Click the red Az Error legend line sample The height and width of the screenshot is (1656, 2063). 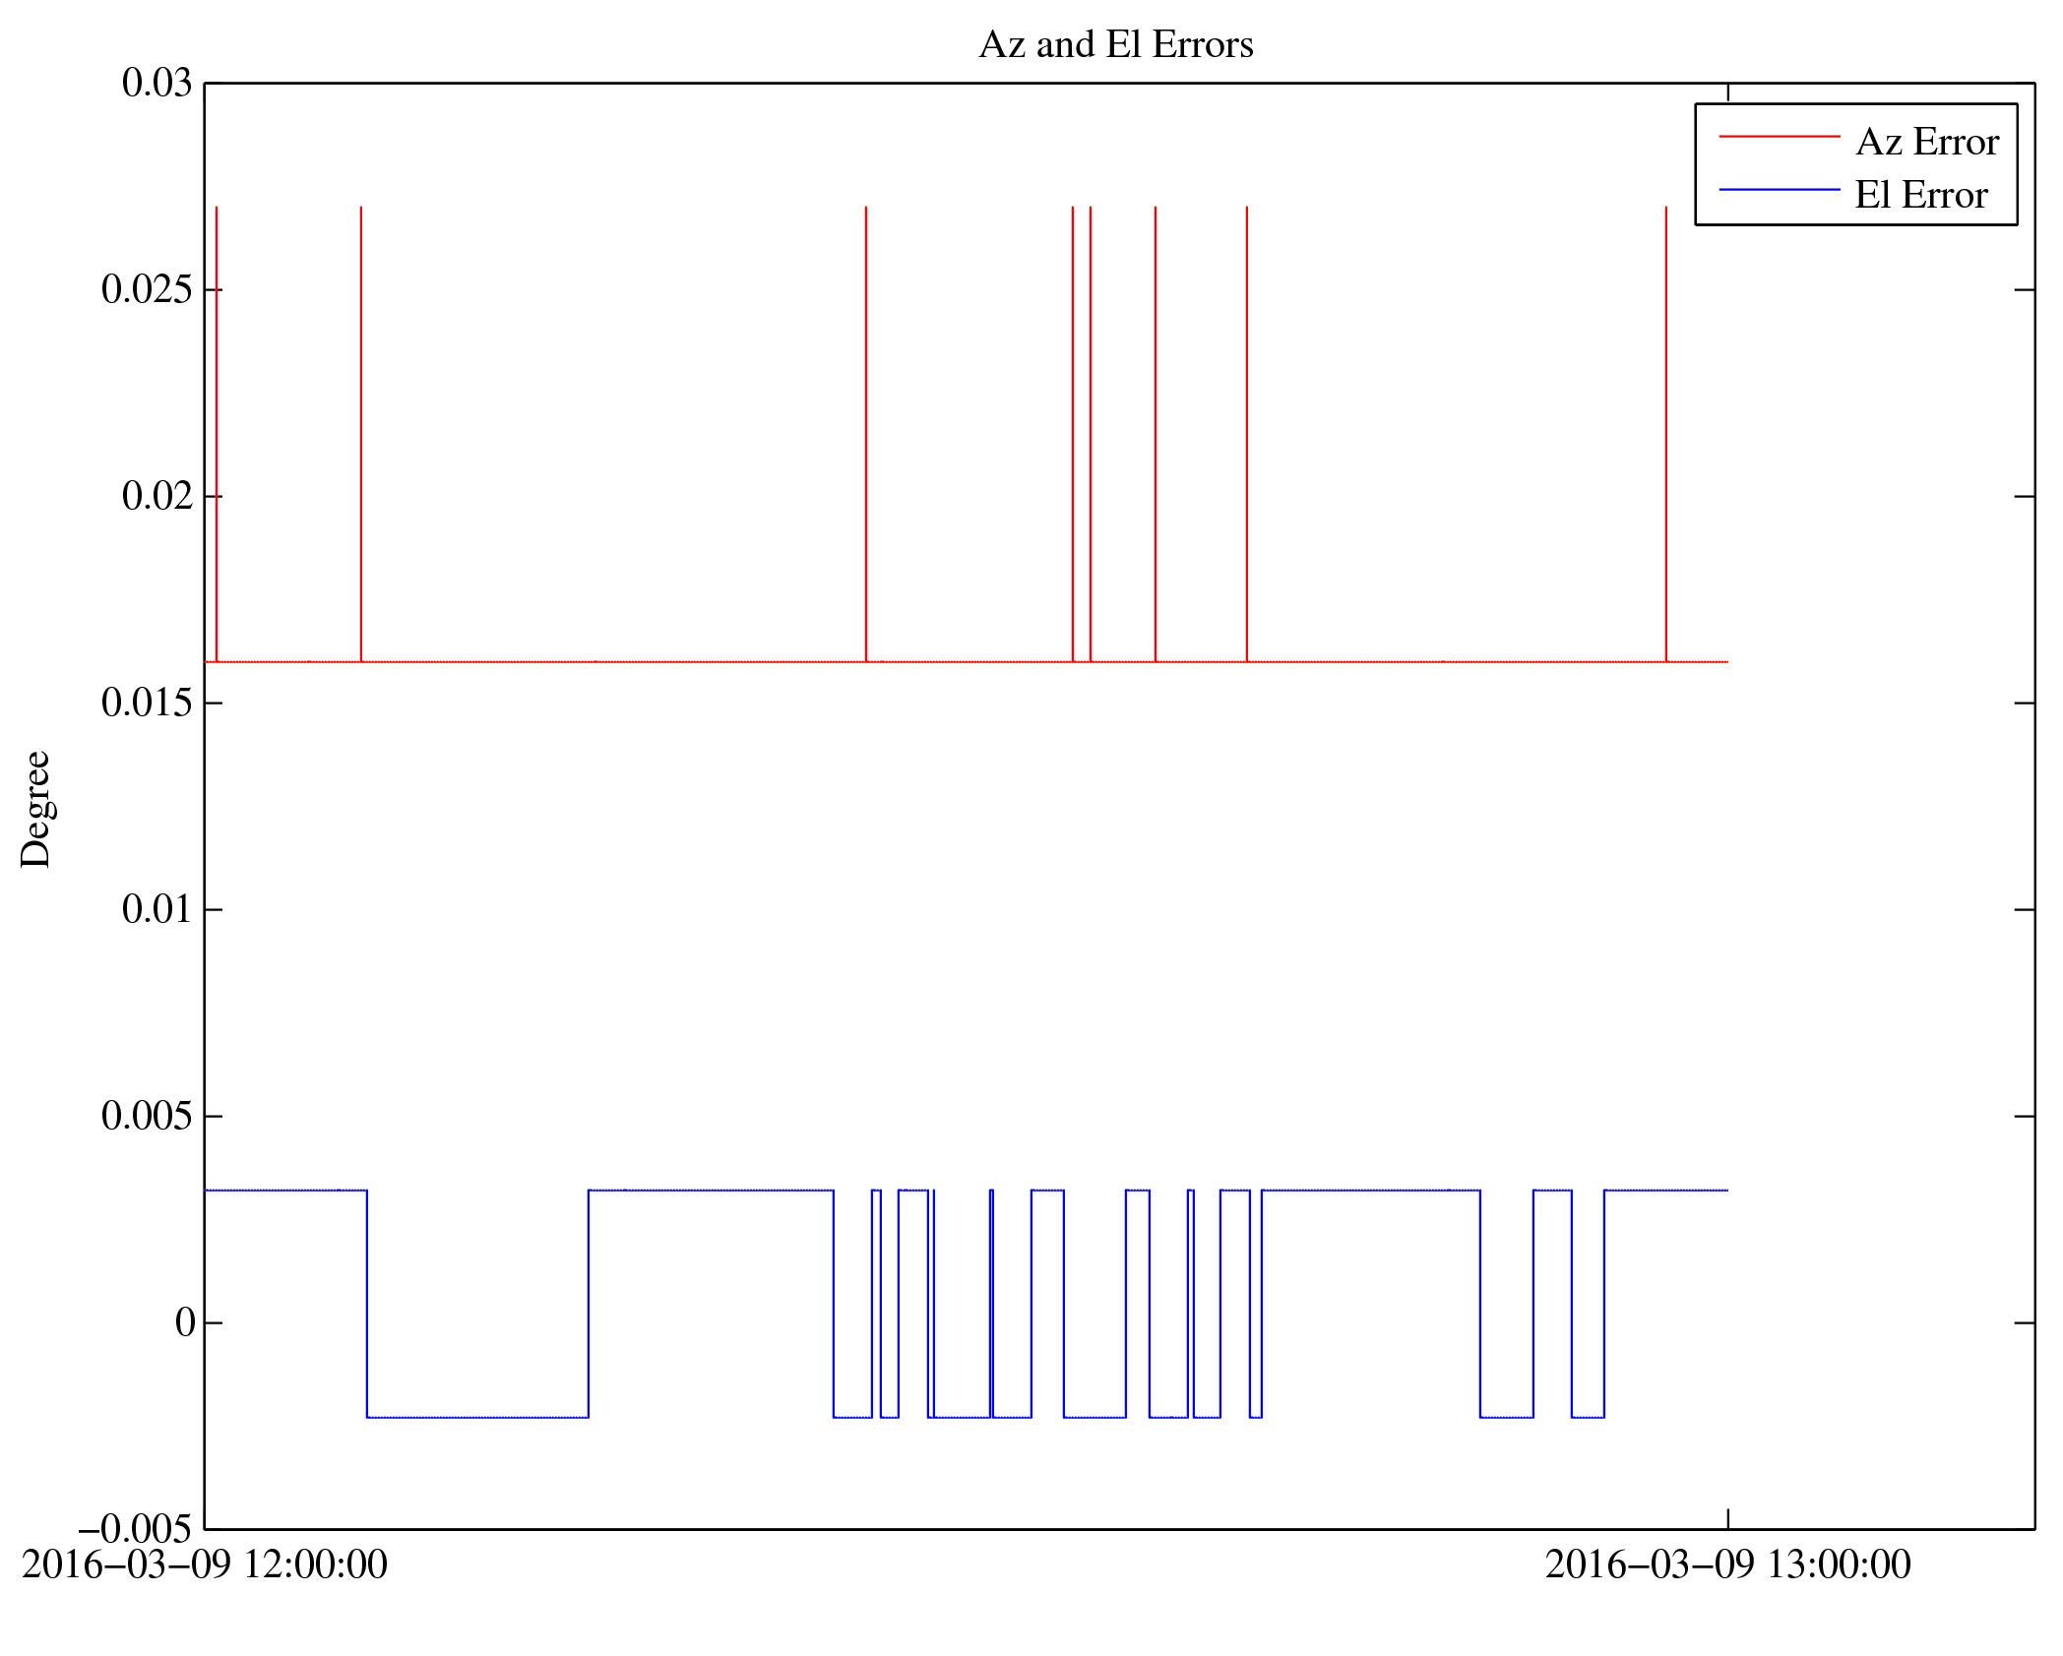click(1779, 136)
